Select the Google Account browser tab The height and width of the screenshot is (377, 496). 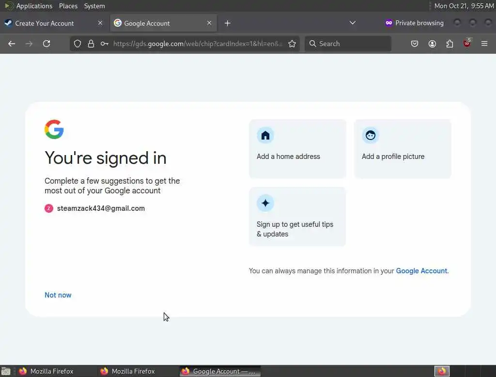coord(163,23)
